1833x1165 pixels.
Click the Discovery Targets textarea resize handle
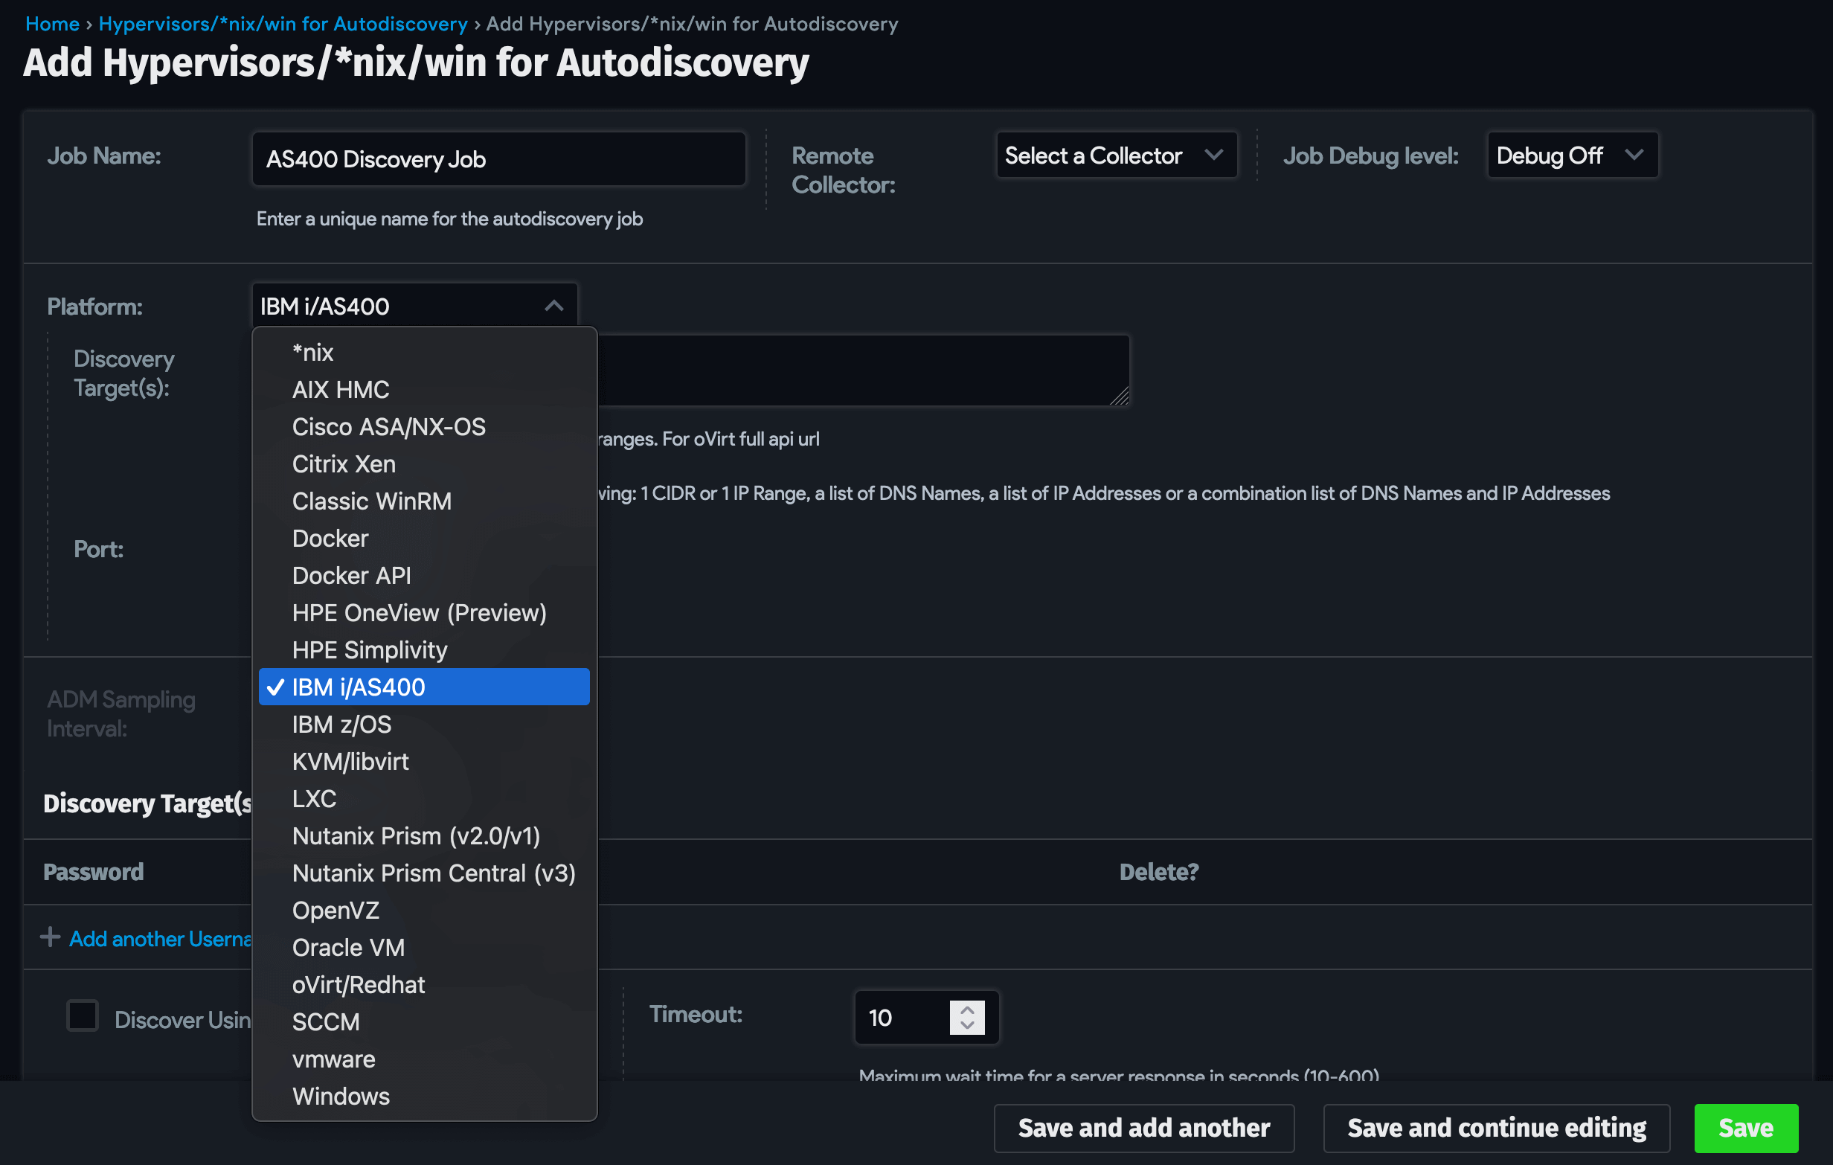pos(1119,396)
